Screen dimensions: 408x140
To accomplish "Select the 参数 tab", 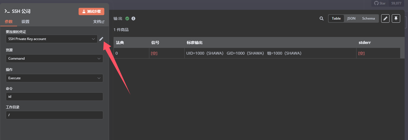I will coord(9,22).
